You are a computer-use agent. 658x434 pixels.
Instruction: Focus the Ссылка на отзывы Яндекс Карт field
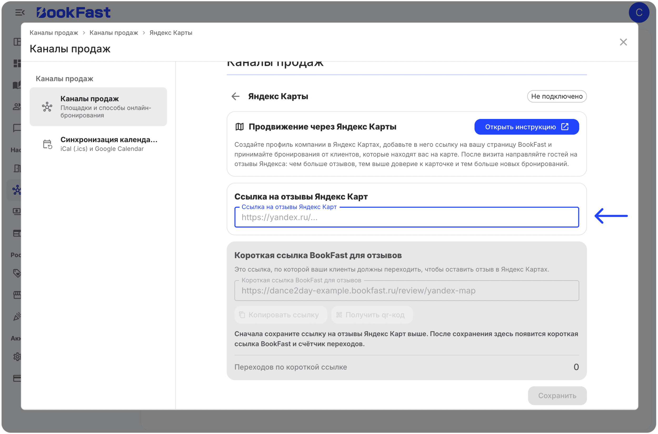(406, 217)
